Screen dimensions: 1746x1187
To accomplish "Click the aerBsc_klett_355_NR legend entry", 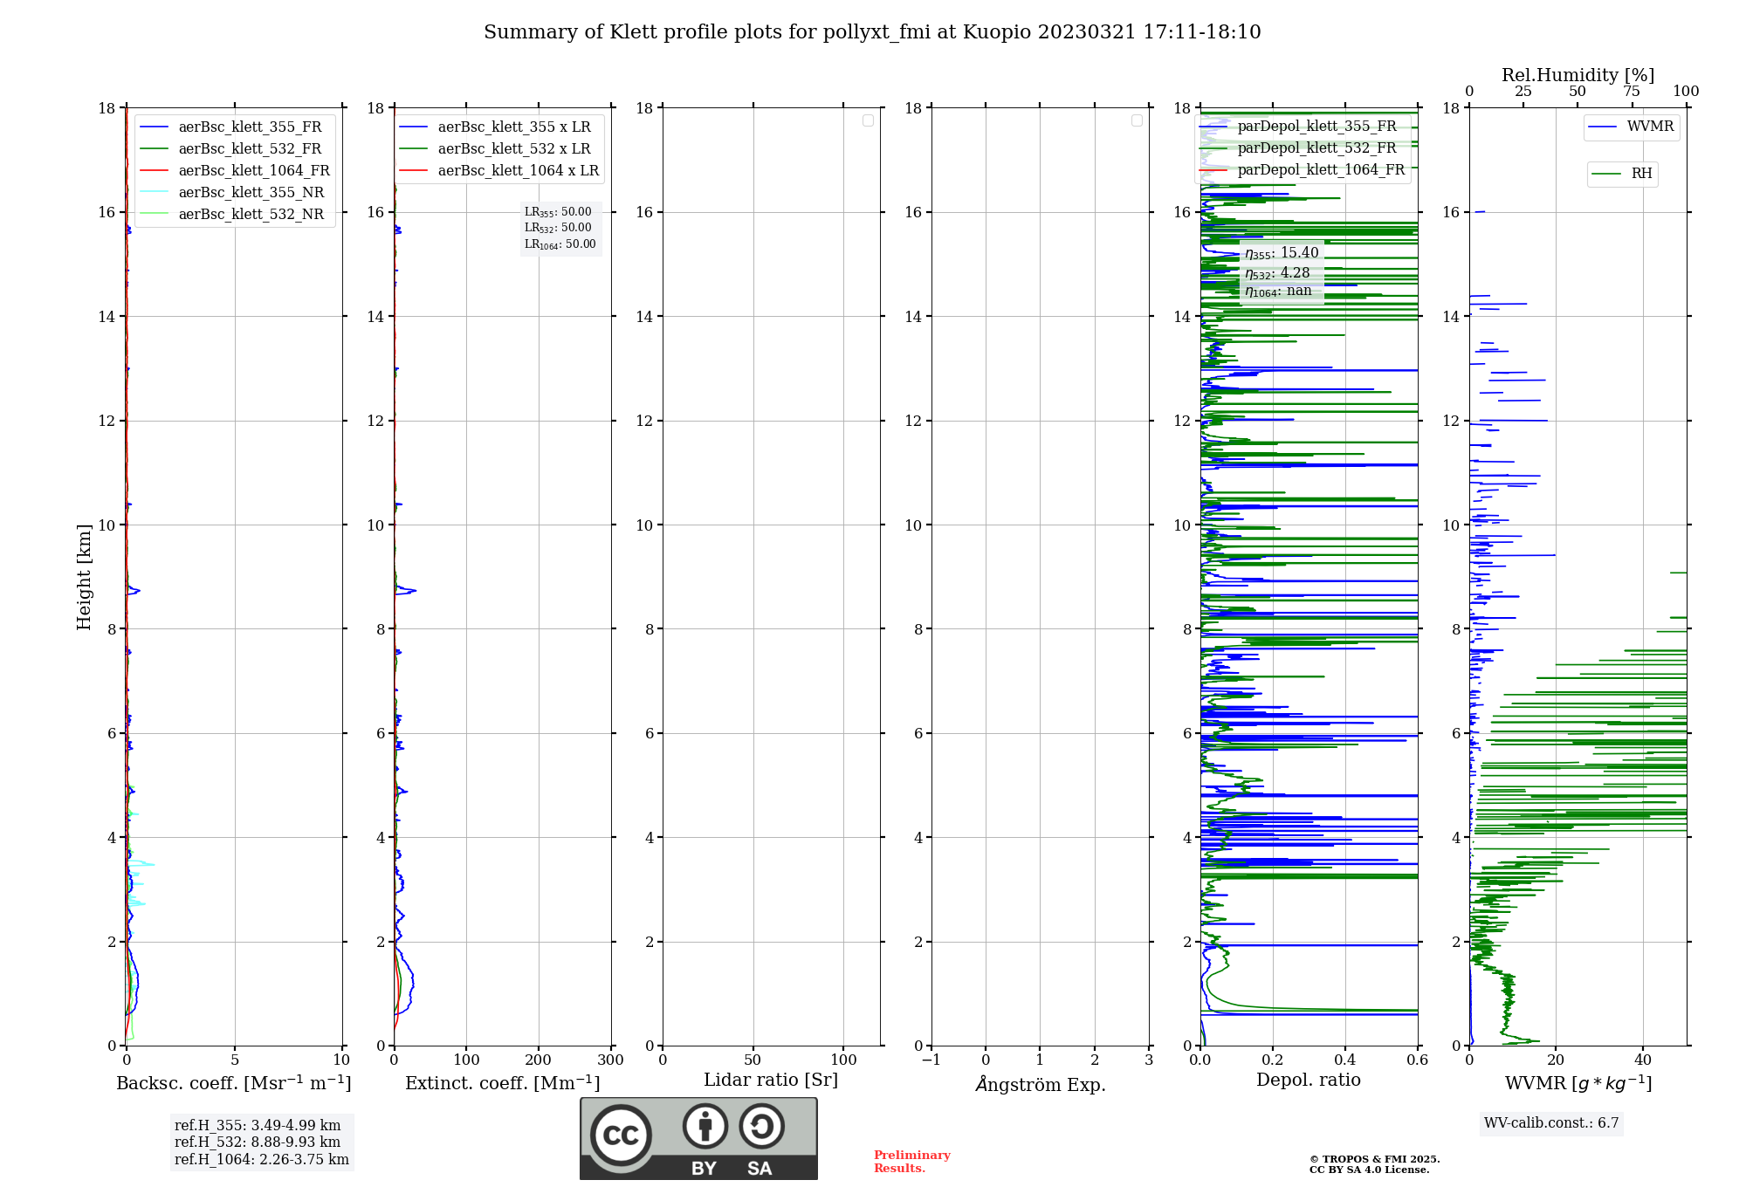I will click(232, 192).
